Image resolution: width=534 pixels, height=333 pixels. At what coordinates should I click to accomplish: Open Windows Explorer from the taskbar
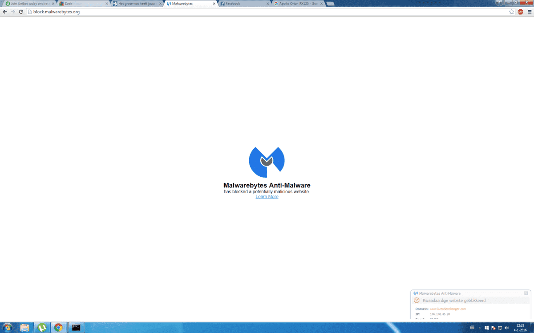25,328
